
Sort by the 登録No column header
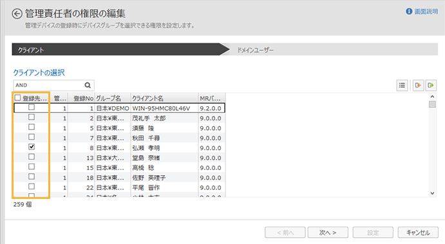81,98
